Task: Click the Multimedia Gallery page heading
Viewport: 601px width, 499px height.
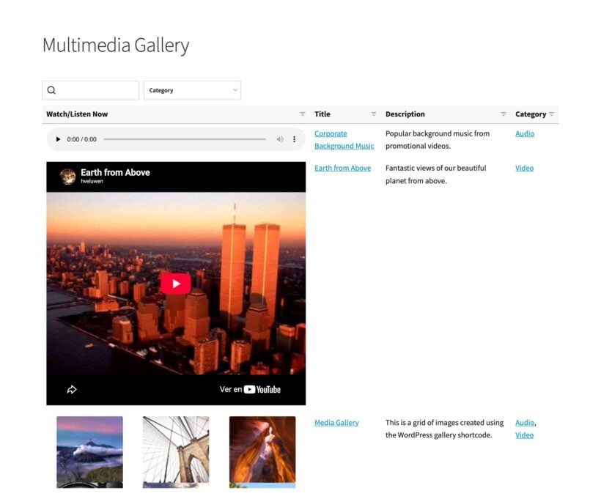Action: point(116,45)
